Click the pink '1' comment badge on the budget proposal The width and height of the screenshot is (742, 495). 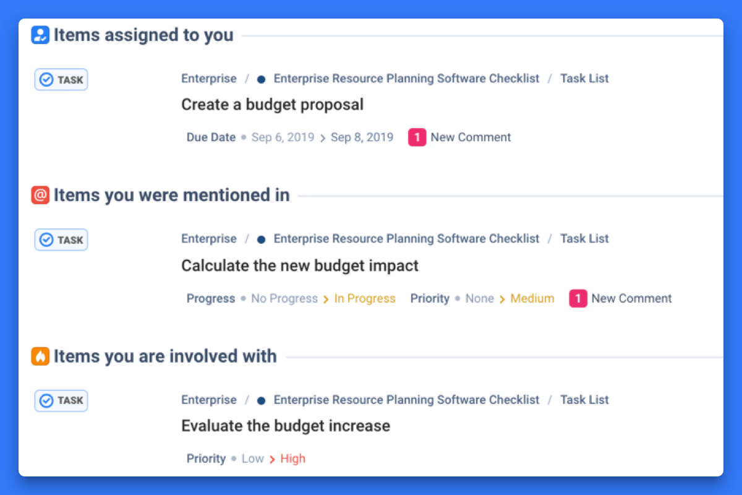(417, 137)
